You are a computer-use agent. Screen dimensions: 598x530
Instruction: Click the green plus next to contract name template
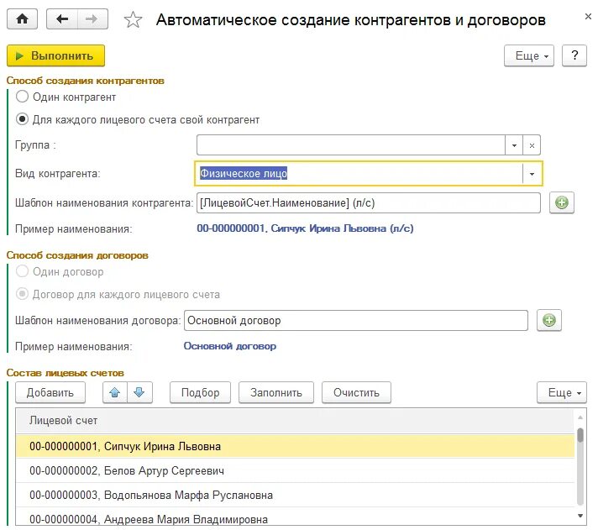548,320
